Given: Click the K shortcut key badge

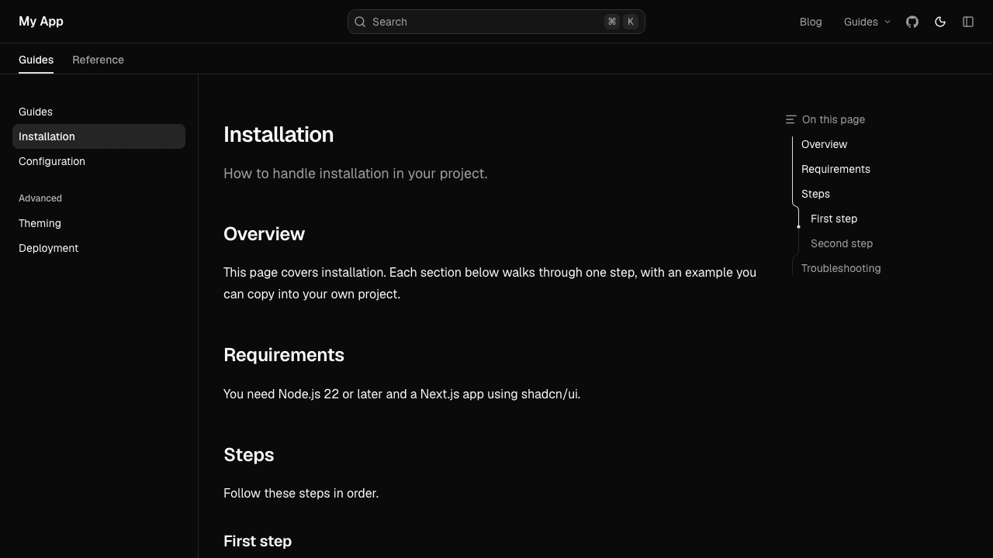Looking at the screenshot, I should 631,22.
